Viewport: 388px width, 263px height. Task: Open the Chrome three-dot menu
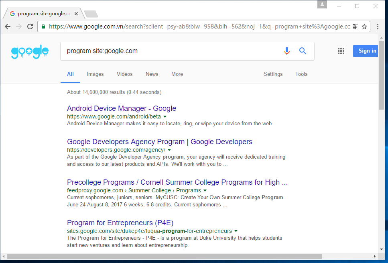[378, 27]
